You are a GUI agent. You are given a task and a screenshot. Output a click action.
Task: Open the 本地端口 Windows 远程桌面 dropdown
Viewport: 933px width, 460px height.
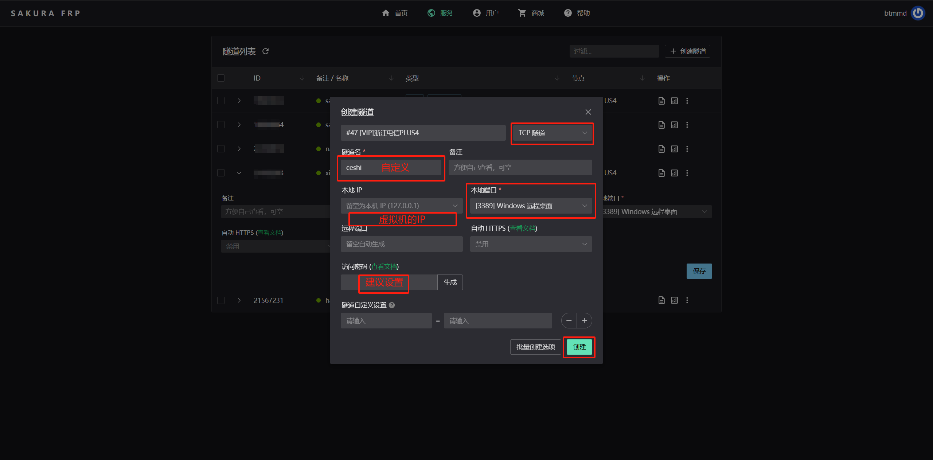[x=531, y=206]
